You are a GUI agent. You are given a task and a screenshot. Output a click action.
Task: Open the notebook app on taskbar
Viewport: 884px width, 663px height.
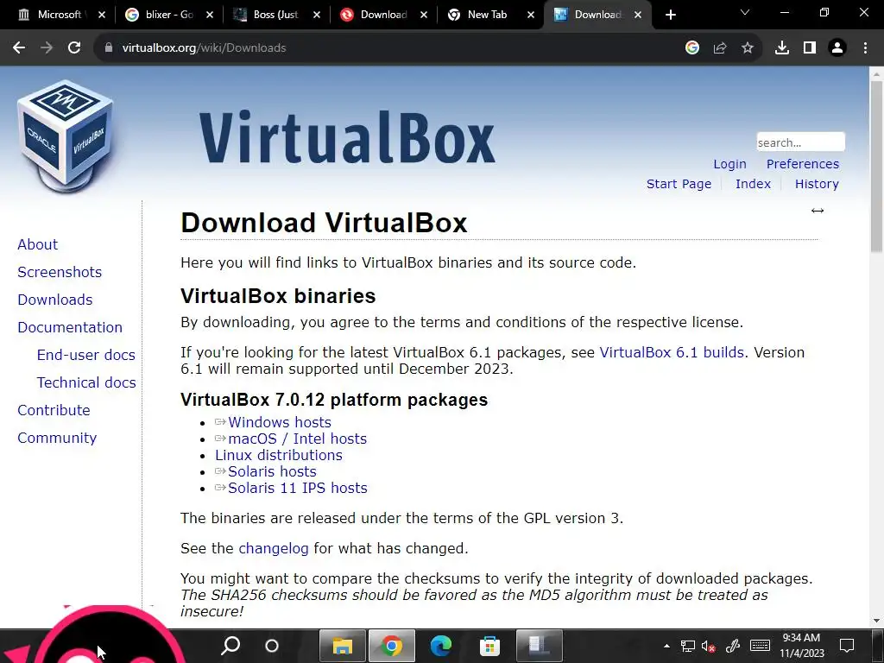pyautogui.click(x=539, y=646)
